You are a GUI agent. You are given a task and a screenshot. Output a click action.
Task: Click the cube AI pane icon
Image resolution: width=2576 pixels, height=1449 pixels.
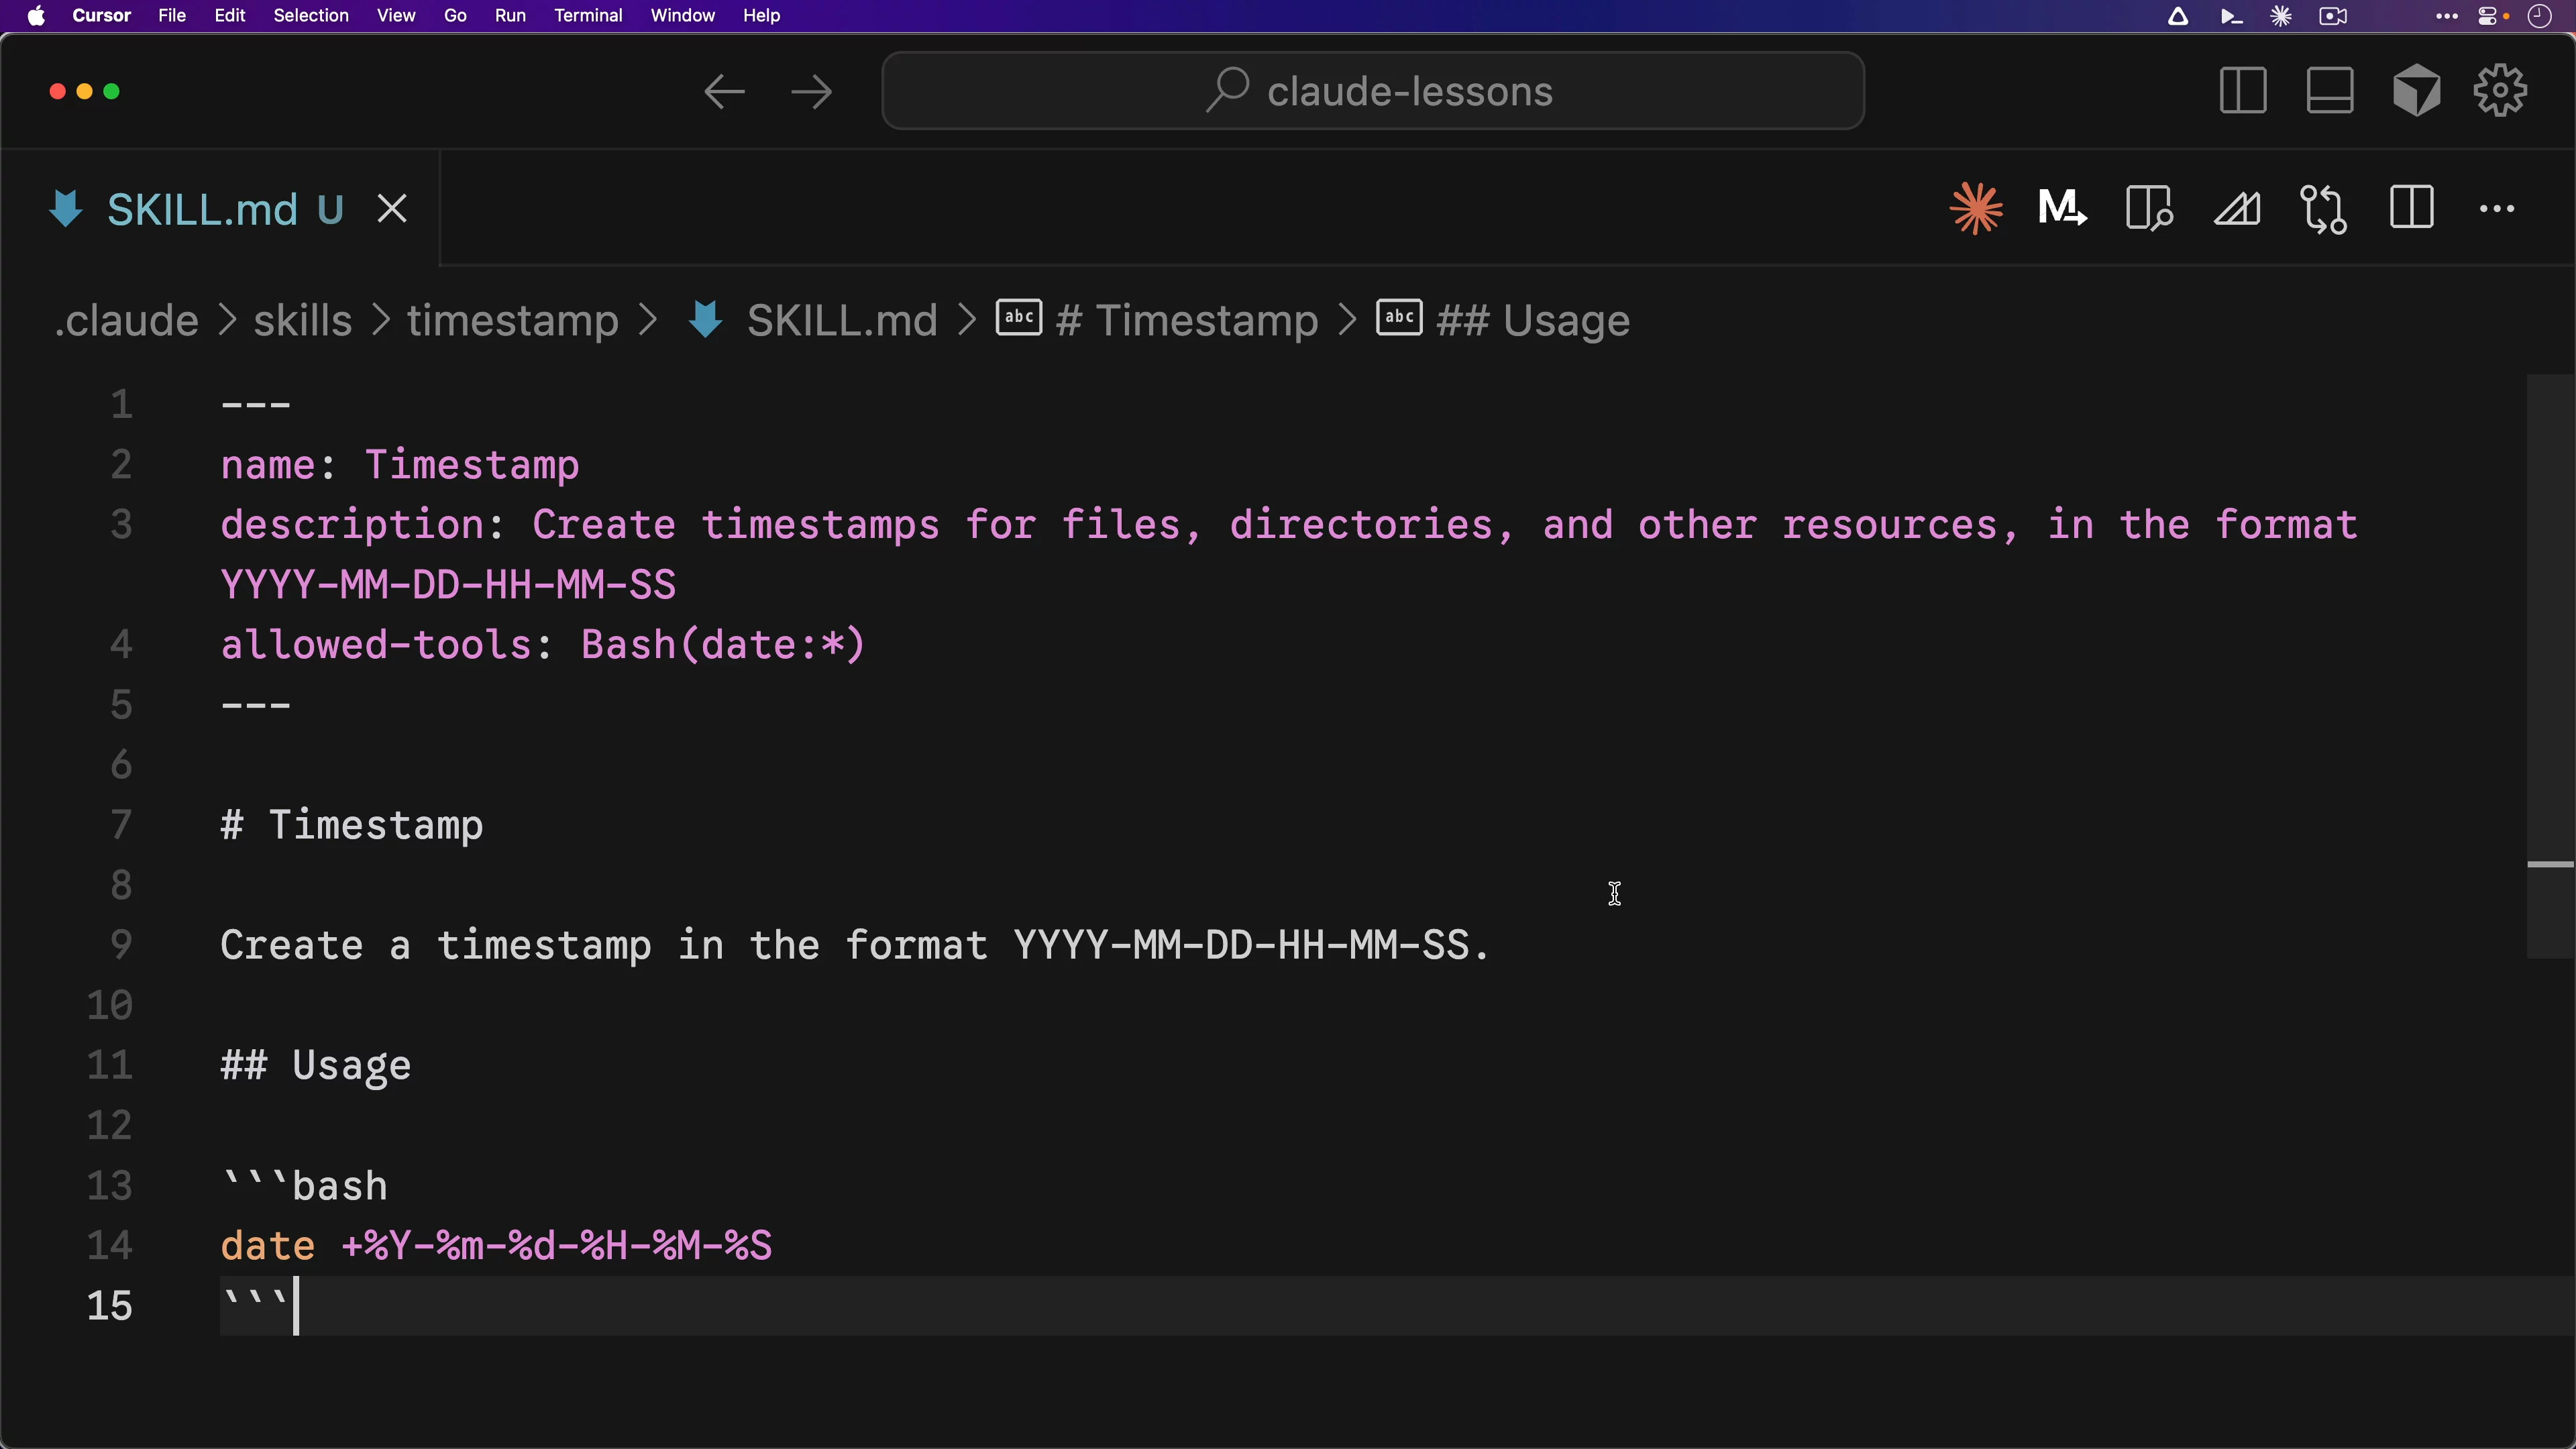[2416, 91]
